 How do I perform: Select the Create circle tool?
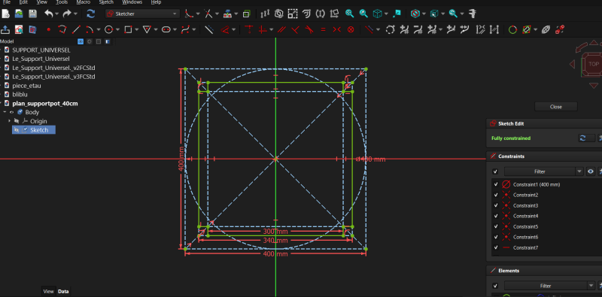[x=108, y=29]
